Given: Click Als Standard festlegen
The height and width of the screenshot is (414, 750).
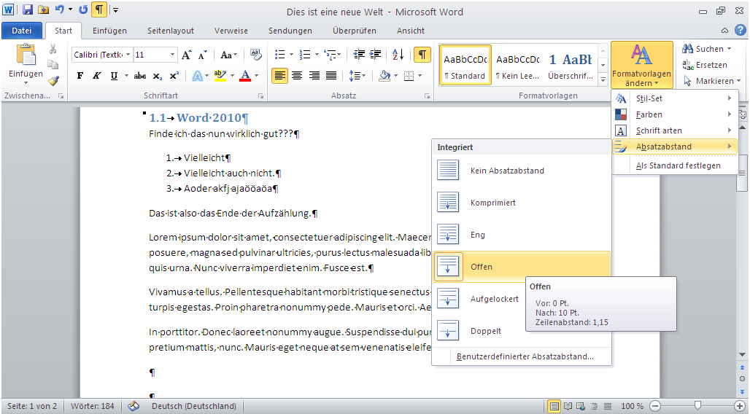Looking at the screenshot, I should click(x=679, y=166).
